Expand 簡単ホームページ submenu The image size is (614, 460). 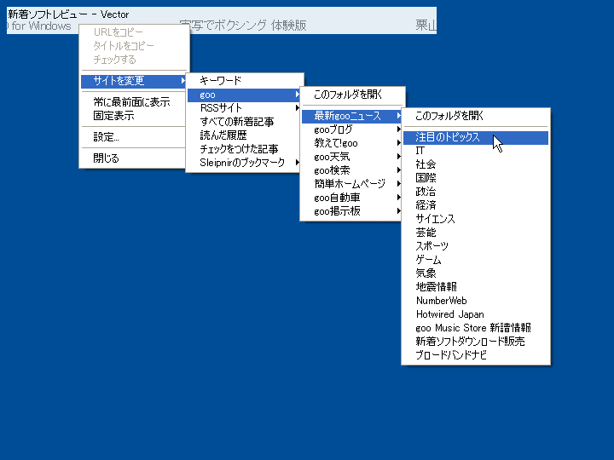pyautogui.click(x=352, y=184)
